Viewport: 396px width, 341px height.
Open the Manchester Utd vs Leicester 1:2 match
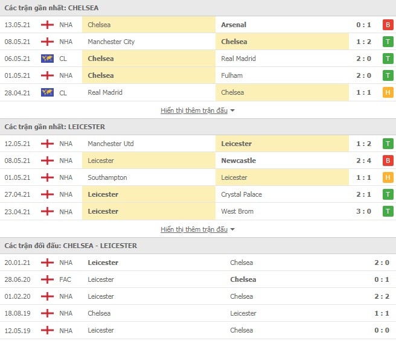pos(198,144)
